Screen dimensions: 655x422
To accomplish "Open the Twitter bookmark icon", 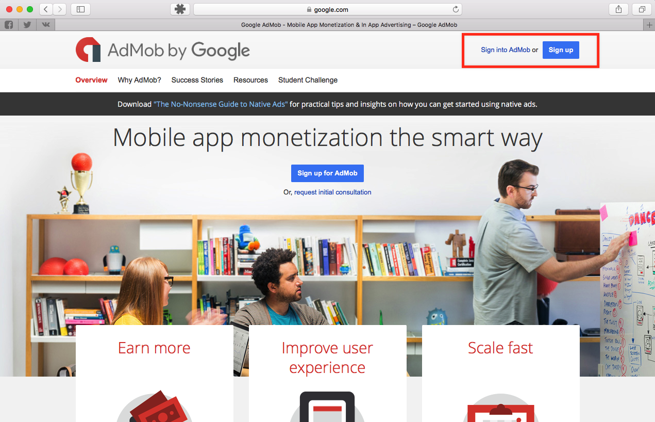I will (27, 25).
